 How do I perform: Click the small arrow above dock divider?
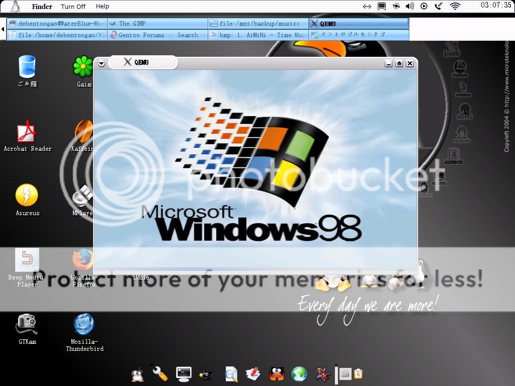pos(336,365)
